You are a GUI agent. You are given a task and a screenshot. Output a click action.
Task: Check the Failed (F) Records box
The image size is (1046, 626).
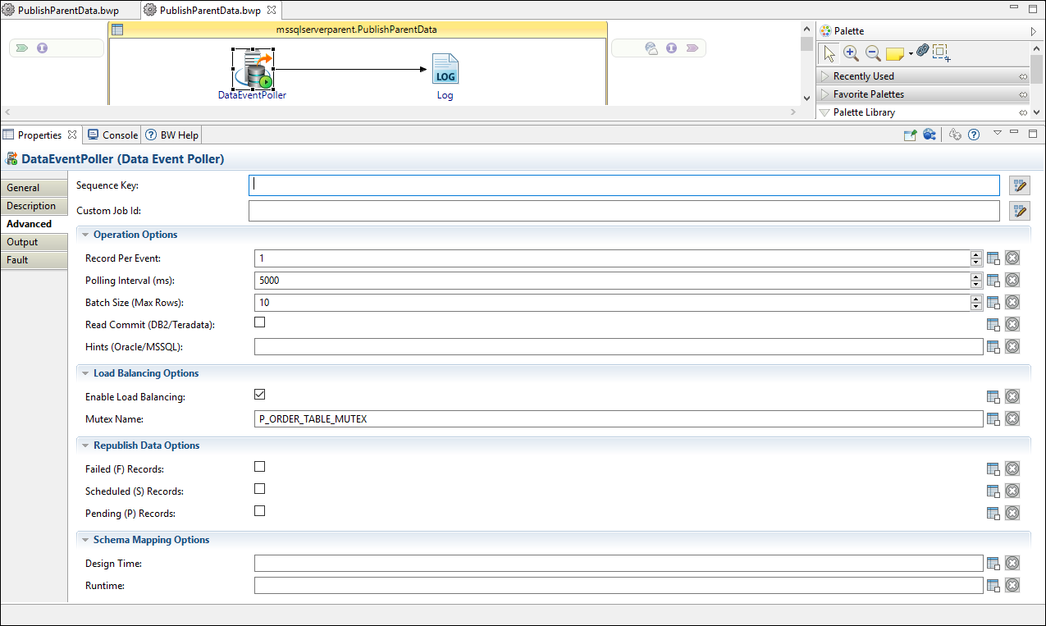260,467
